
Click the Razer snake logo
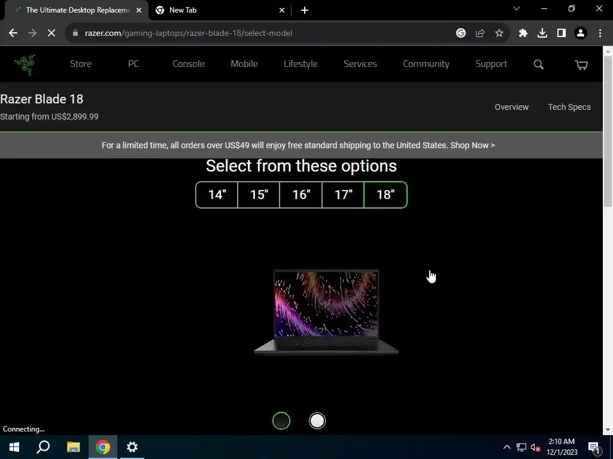25,65
